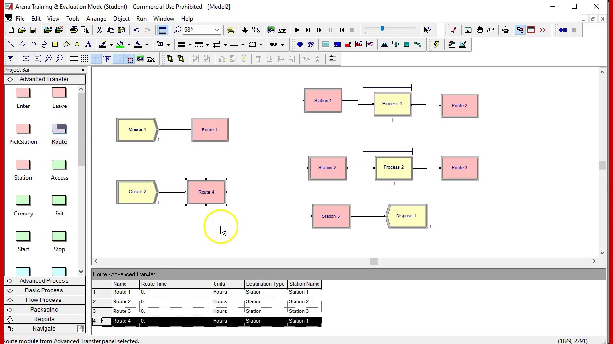The height and width of the screenshot is (344, 613).
Task: Open the text color dropdown arrow
Action: click(147, 44)
